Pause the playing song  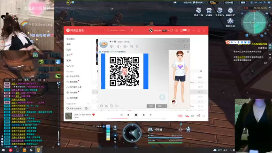136,115
